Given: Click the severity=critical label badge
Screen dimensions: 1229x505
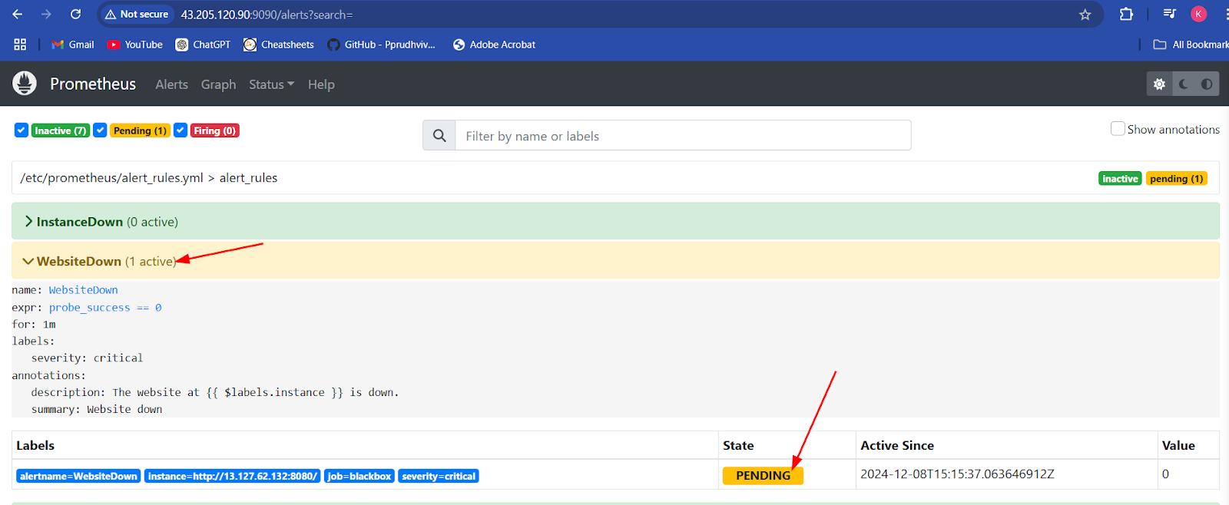Looking at the screenshot, I should click(x=439, y=476).
